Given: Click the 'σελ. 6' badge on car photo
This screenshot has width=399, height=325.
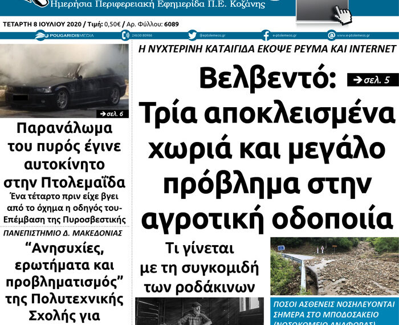Looking at the screenshot, I should pos(112,114).
